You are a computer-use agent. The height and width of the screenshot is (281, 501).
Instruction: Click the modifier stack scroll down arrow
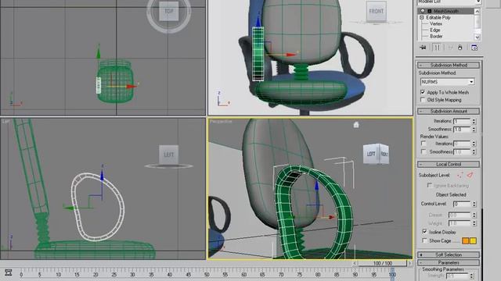477,37
